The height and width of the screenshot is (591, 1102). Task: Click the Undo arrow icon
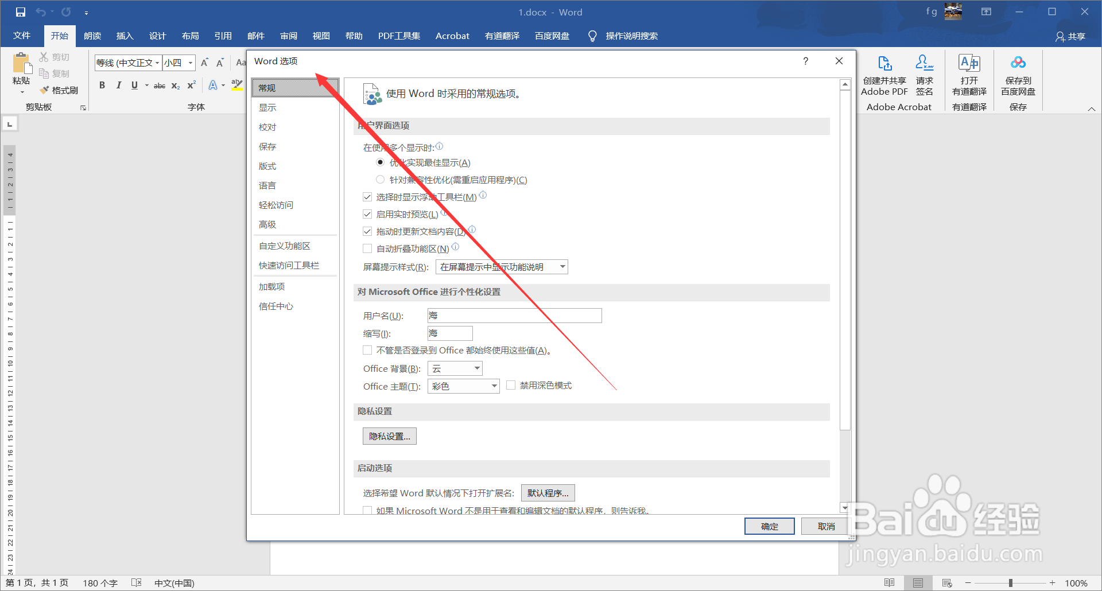click(x=41, y=12)
